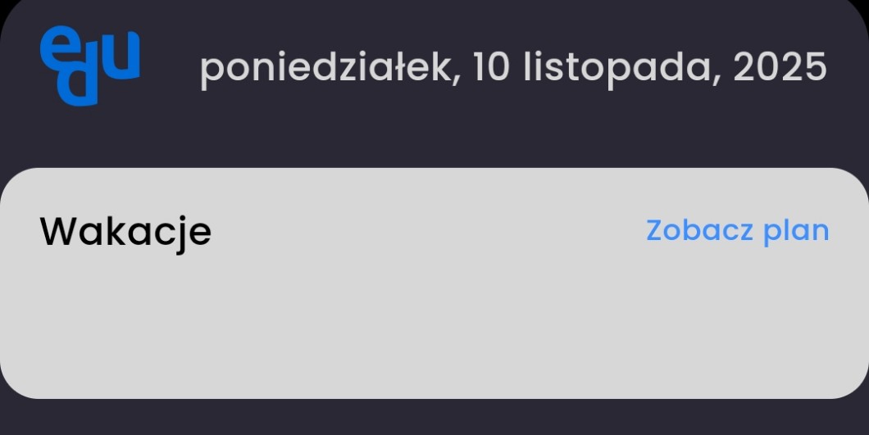Click the "Zobacz plan" link
Viewport: 869px width, 435px height.
point(737,230)
